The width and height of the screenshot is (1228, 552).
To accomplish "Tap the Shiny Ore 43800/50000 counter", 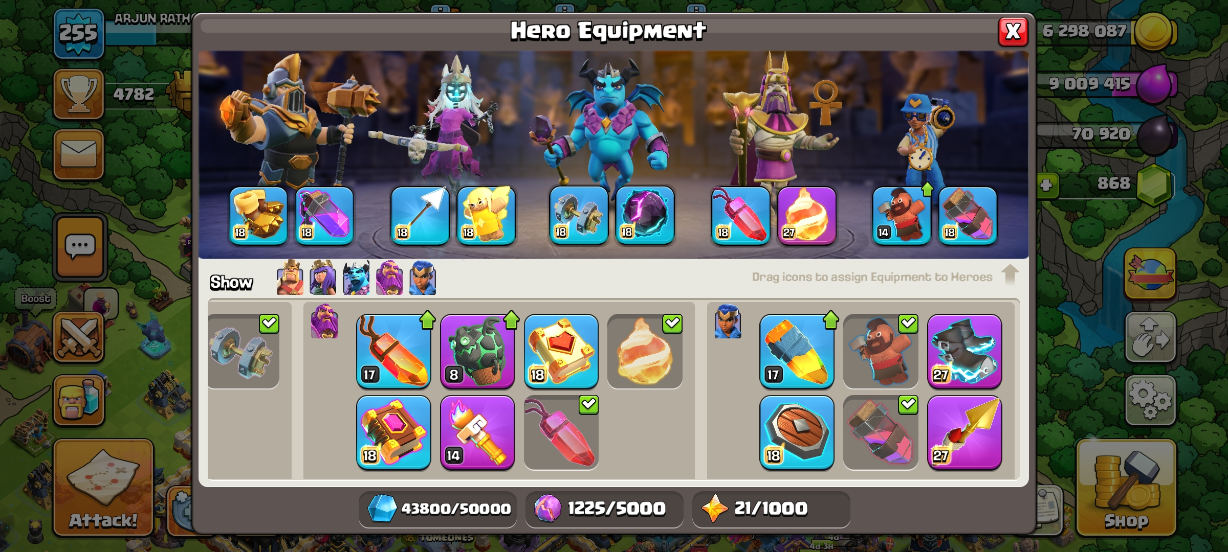I will pos(438,509).
